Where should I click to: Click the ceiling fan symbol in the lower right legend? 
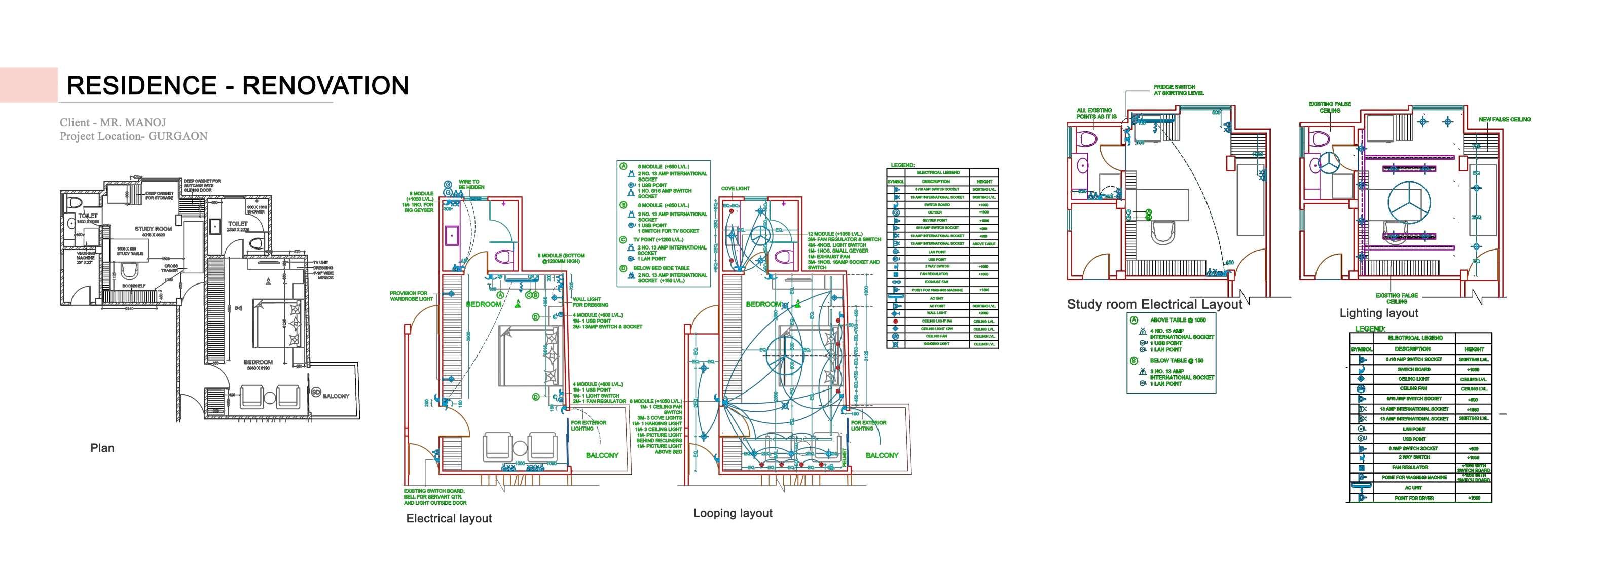coord(1361,388)
